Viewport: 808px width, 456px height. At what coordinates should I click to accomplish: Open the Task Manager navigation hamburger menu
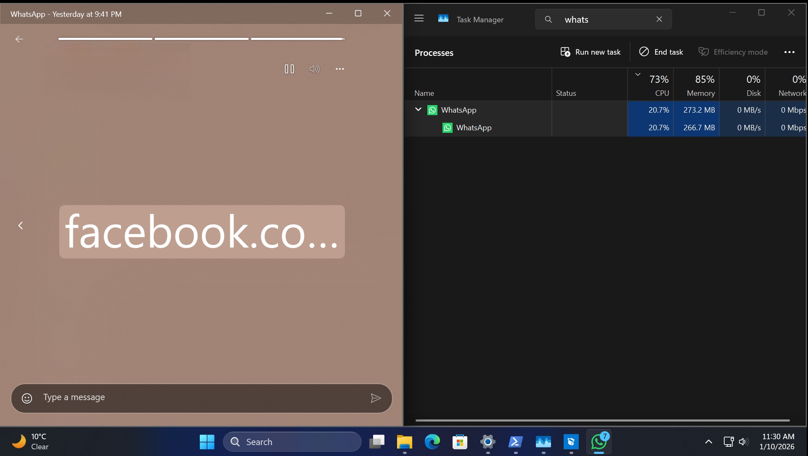click(x=419, y=18)
